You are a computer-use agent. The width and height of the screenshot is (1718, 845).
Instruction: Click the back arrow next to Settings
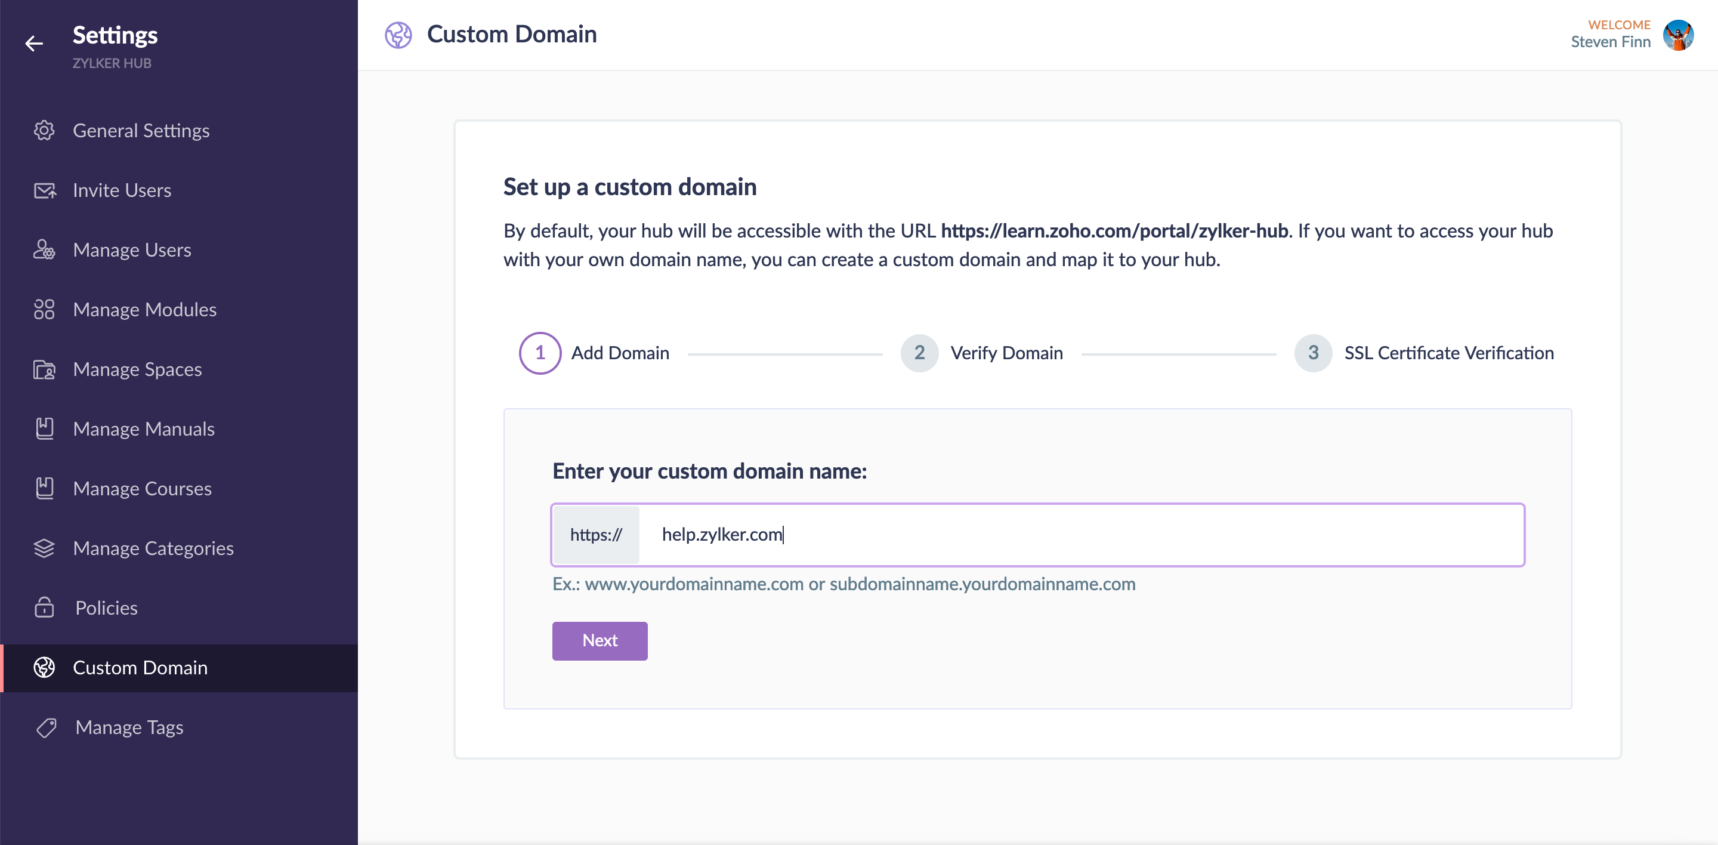coord(34,44)
